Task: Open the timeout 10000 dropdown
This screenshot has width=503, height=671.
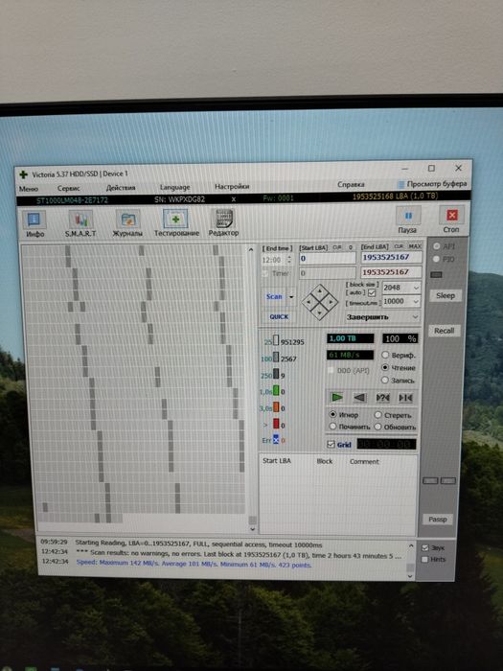Action: click(x=416, y=301)
